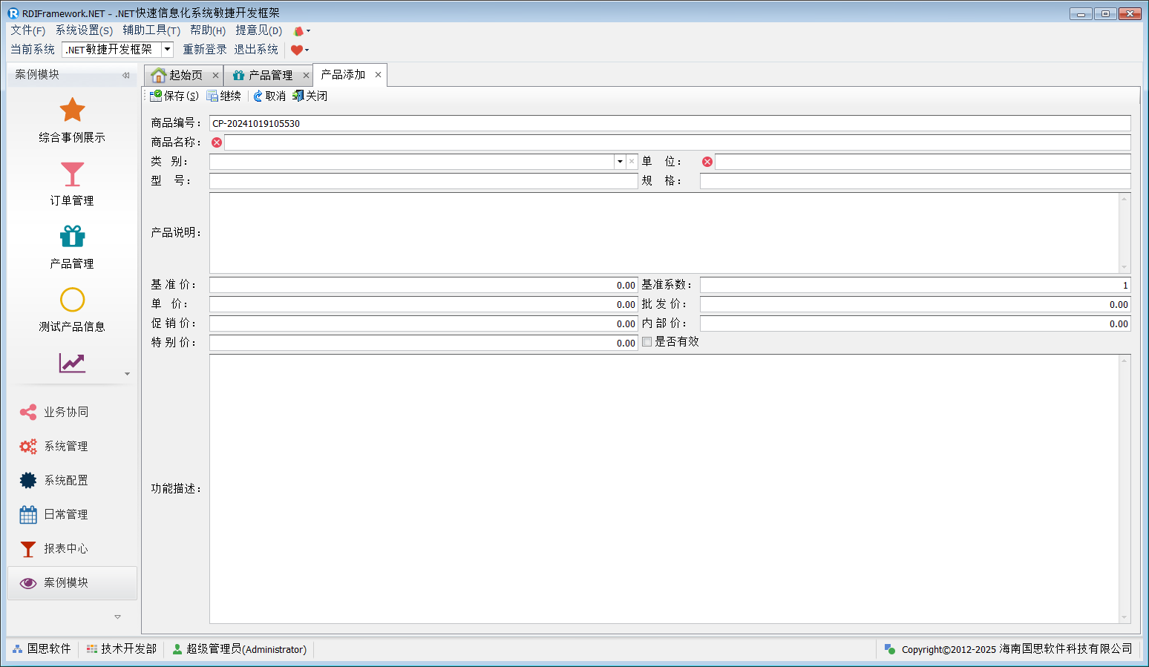Select the 产品管理 gift box icon

pos(72,237)
